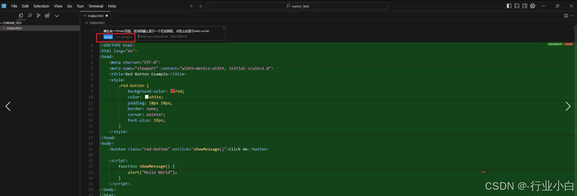Screen dimensions: 577x196
Task: Click the "<!DOCTYPE html>" code line
Action: point(117,45)
